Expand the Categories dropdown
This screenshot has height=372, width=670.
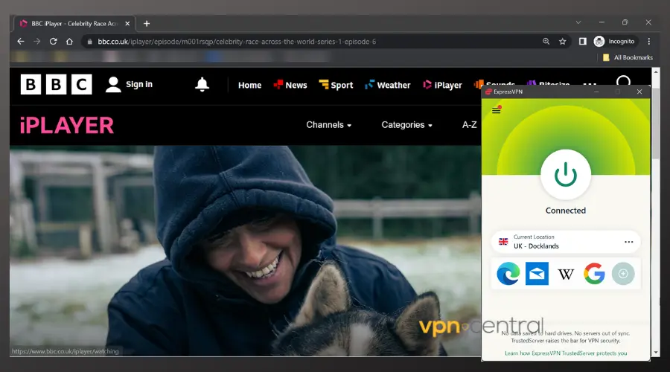click(x=406, y=125)
